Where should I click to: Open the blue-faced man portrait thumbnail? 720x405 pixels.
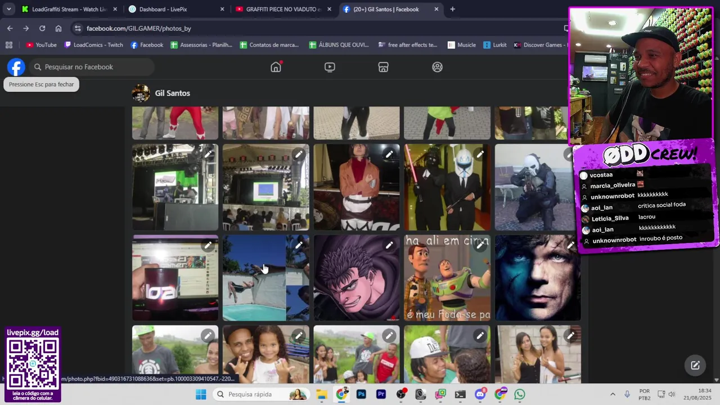[x=537, y=278]
